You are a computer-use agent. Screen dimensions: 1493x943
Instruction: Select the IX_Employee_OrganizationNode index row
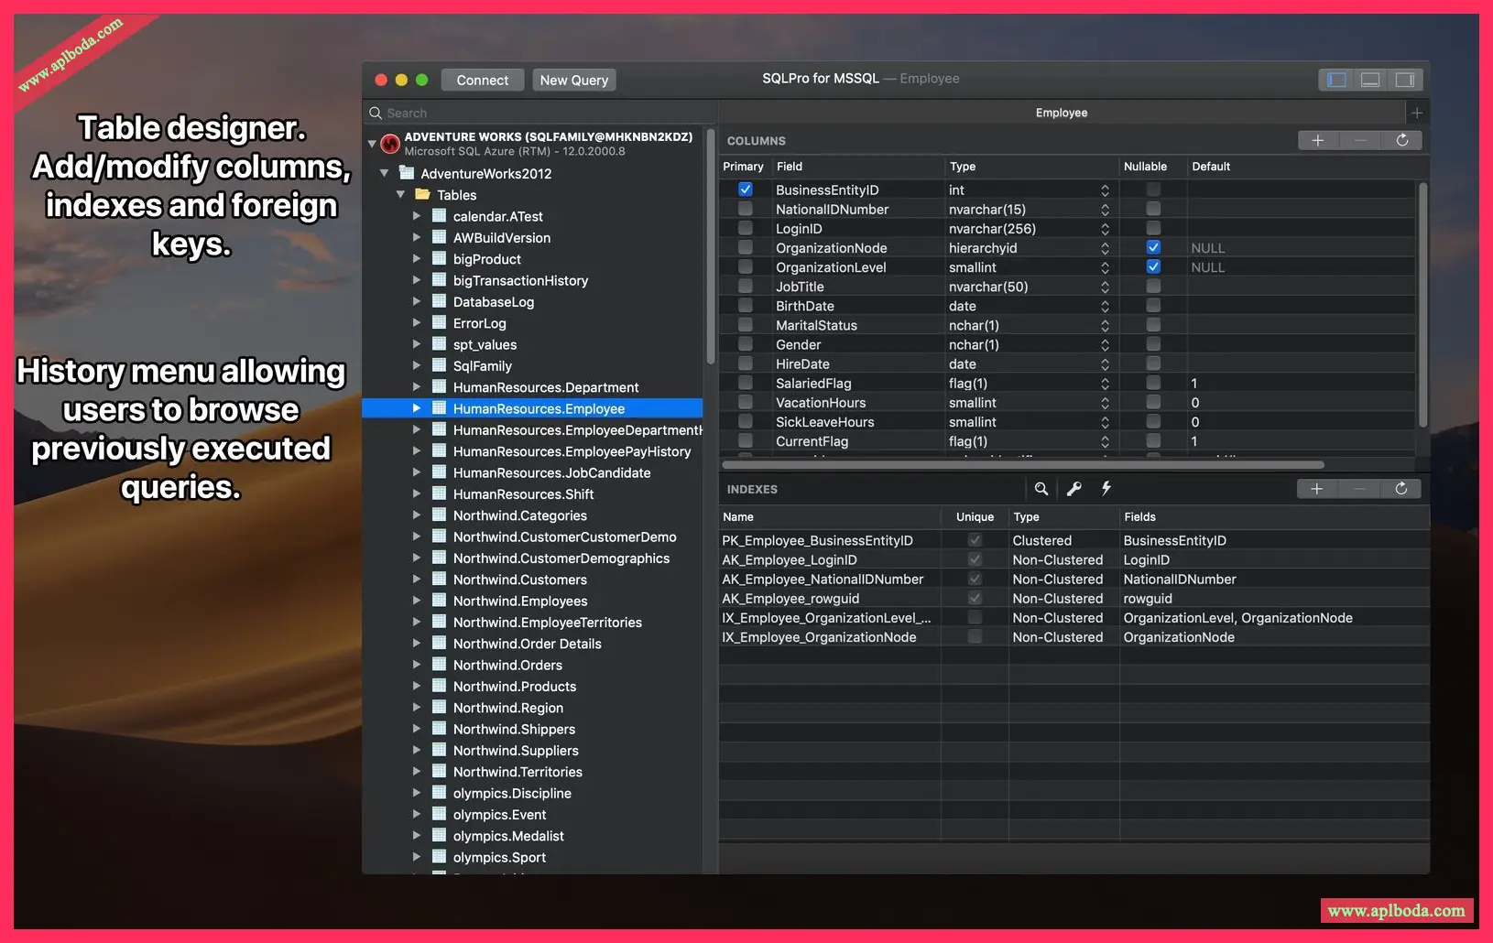1074,636
